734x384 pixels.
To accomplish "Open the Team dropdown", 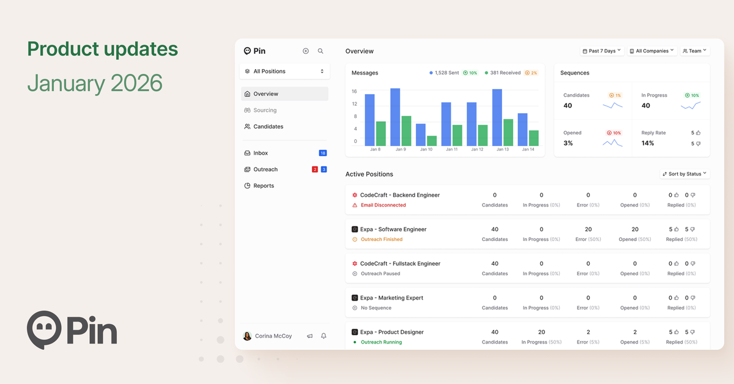I will point(694,51).
